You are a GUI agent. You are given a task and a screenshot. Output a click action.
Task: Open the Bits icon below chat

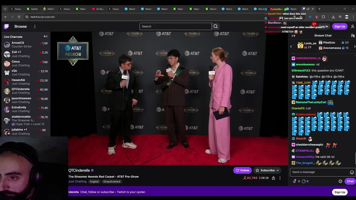click(x=295, y=181)
